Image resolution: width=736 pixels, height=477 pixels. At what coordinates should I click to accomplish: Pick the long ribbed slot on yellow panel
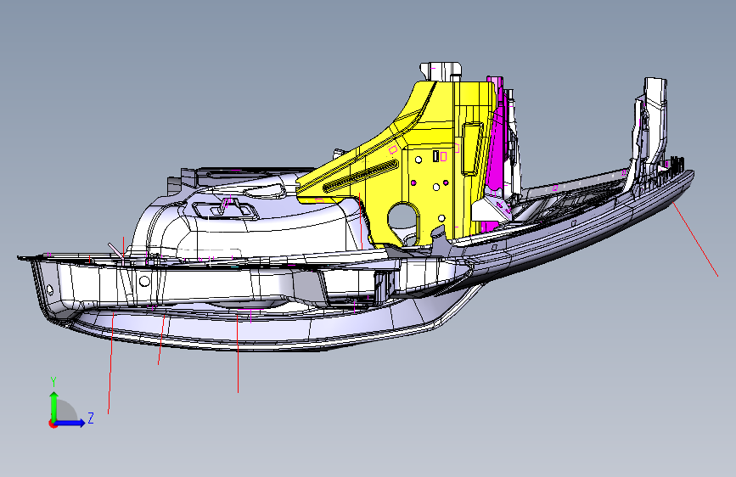[x=361, y=176]
